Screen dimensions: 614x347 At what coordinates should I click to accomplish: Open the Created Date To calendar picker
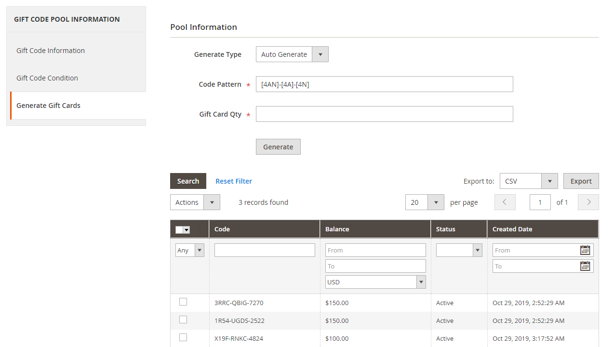(585, 266)
